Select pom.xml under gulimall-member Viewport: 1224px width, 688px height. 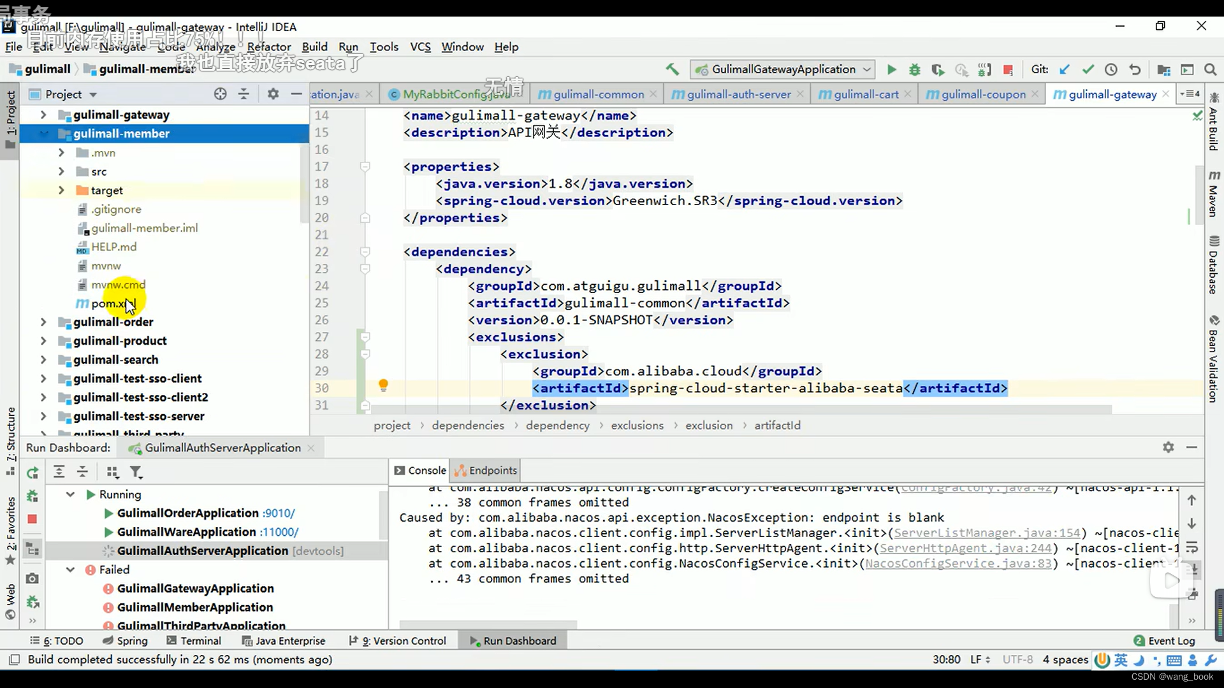[106, 303]
